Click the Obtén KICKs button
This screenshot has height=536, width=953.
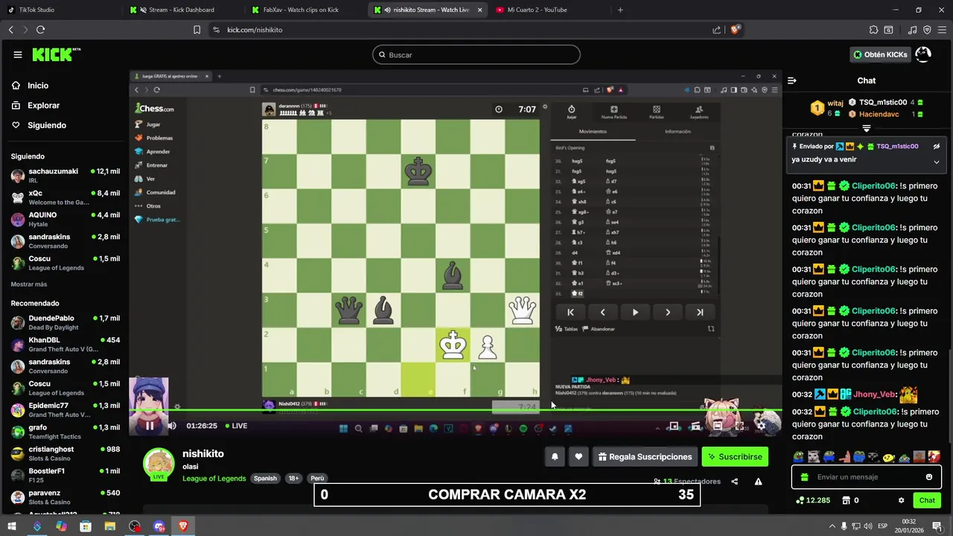click(x=880, y=54)
